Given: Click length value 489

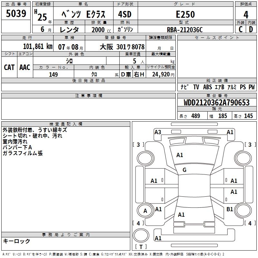Looking at the screenshot, I should click(x=196, y=116).
